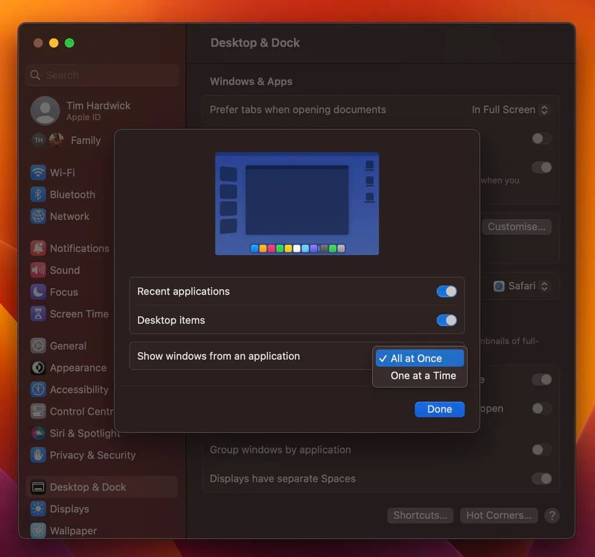
Task: Open Privacy & Security hand icon
Action: pyautogui.click(x=38, y=455)
